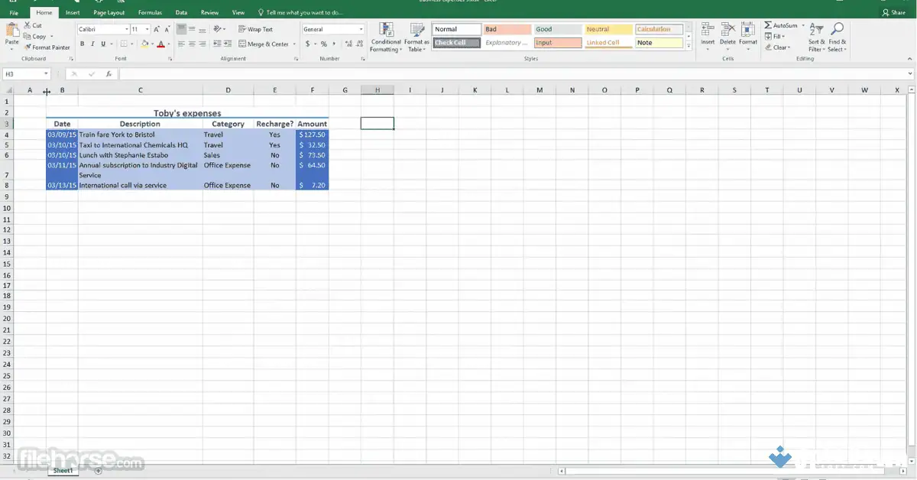Enable Wrap Text

pyautogui.click(x=258, y=29)
